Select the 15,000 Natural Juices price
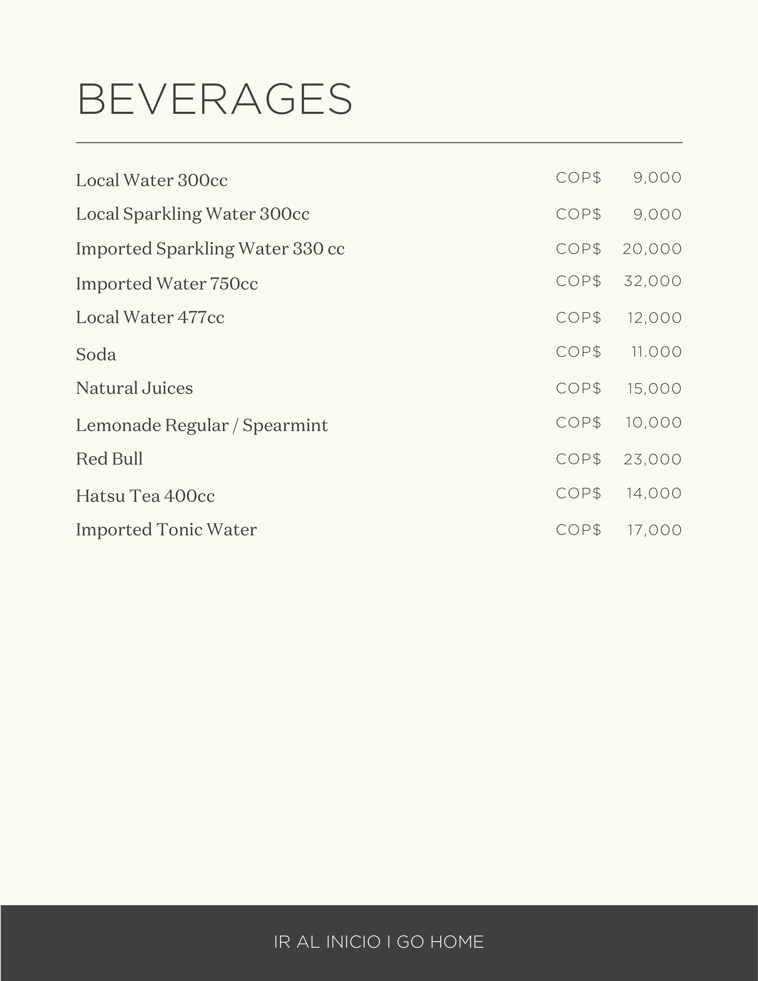This screenshot has height=981, width=758. click(654, 389)
